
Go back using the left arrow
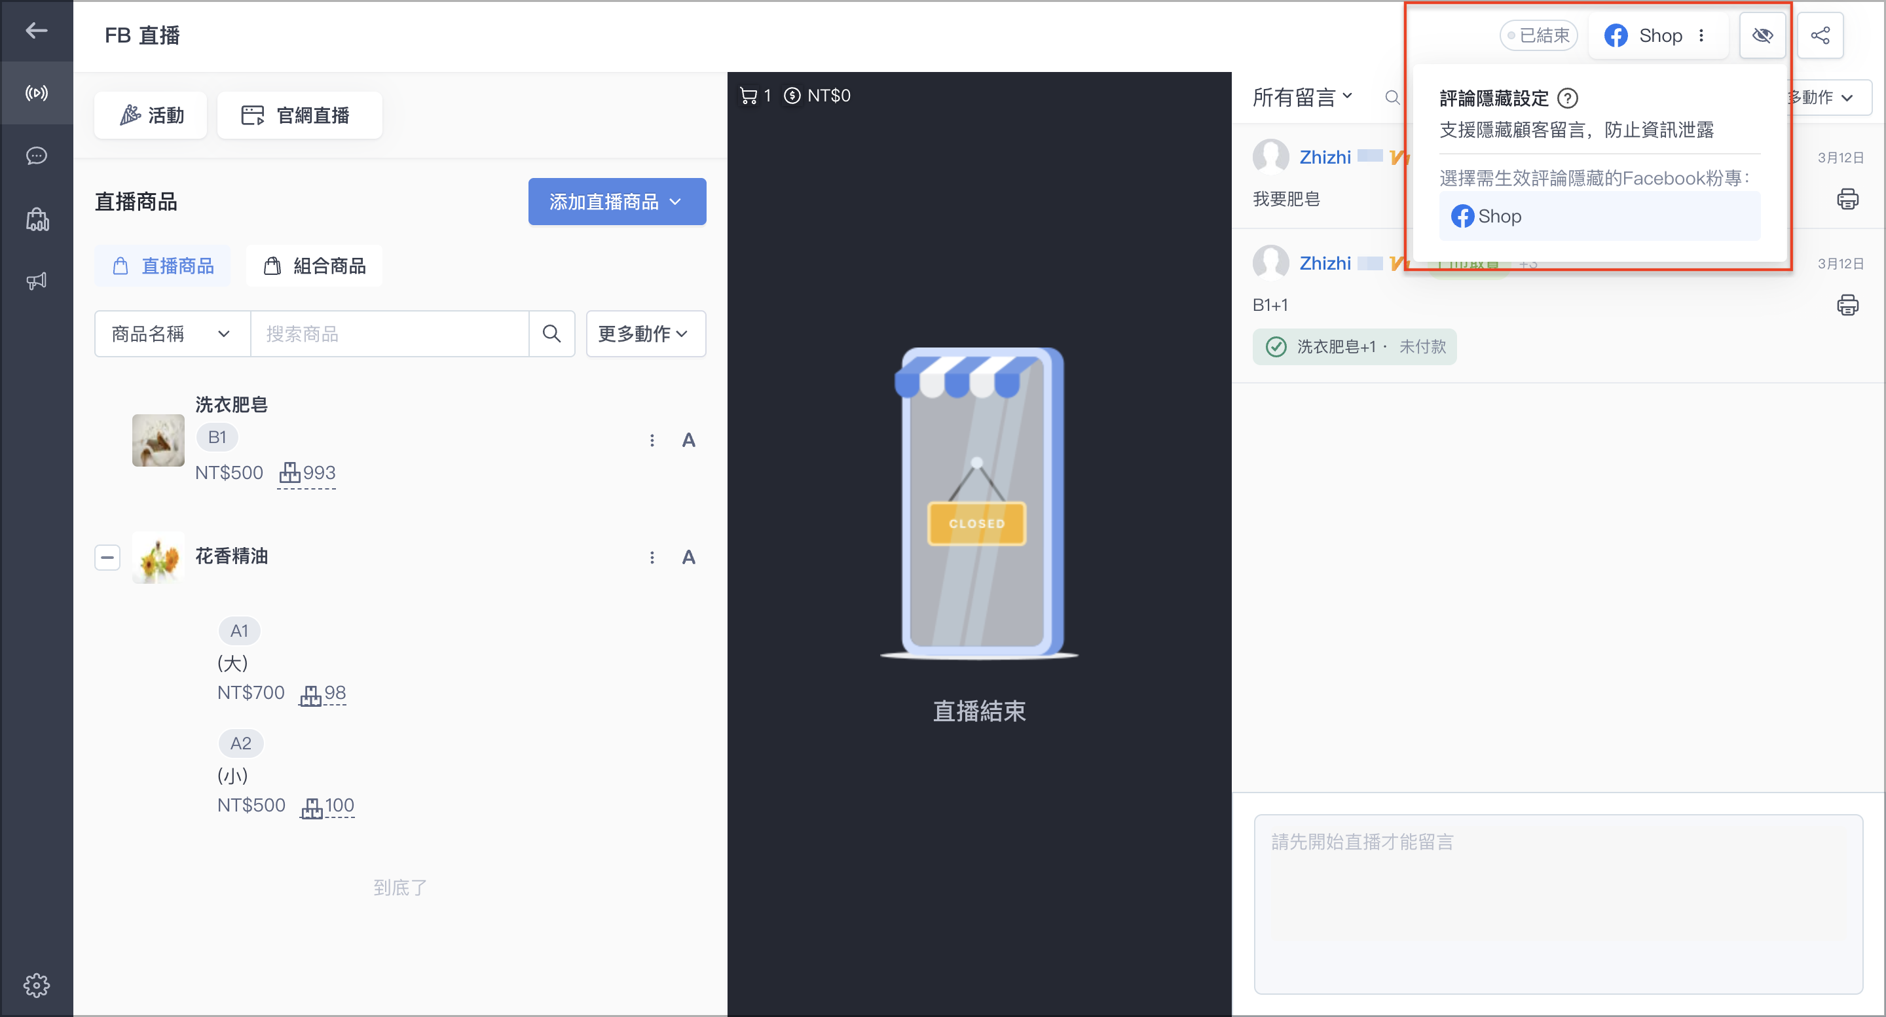coord(36,31)
